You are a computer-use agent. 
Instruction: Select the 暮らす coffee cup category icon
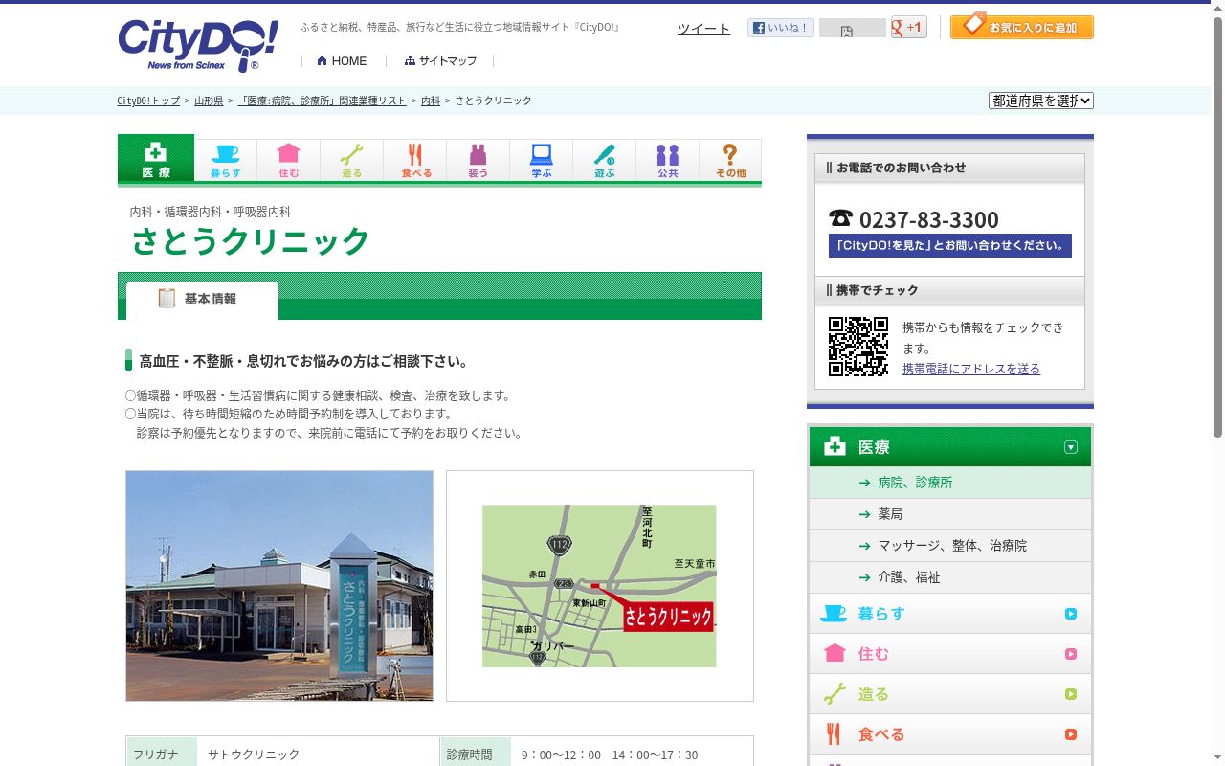tap(226, 160)
